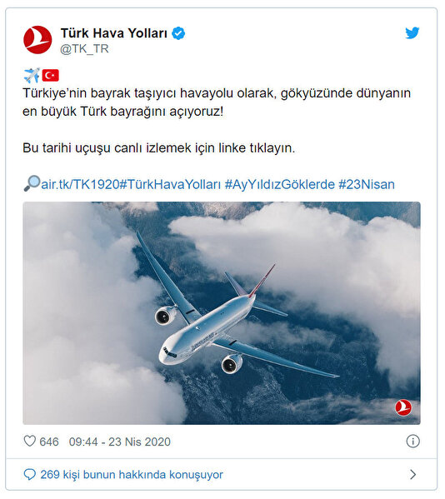This screenshot has height=499, width=445.
Task: Open the tweet info icon
Action: (412, 442)
